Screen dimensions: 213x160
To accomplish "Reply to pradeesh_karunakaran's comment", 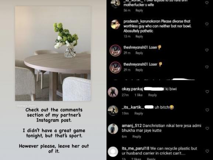I will click(x=139, y=36).
